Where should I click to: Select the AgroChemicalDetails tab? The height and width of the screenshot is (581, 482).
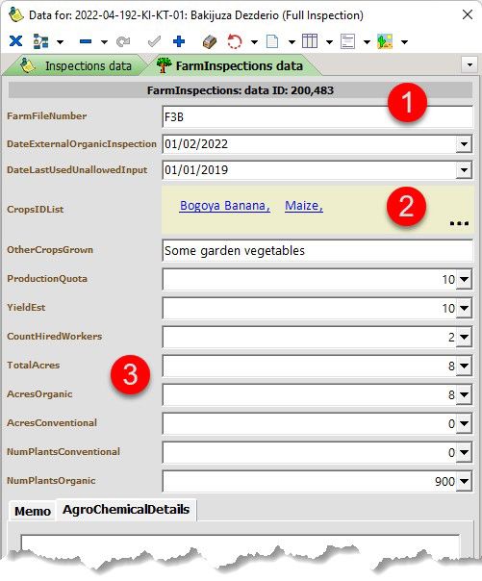tap(126, 510)
